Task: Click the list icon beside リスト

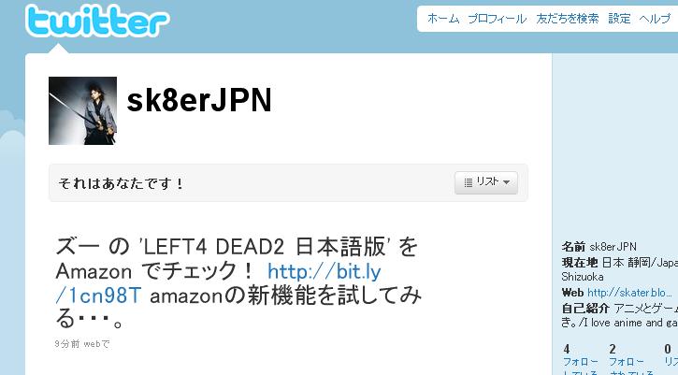Action: [x=468, y=182]
